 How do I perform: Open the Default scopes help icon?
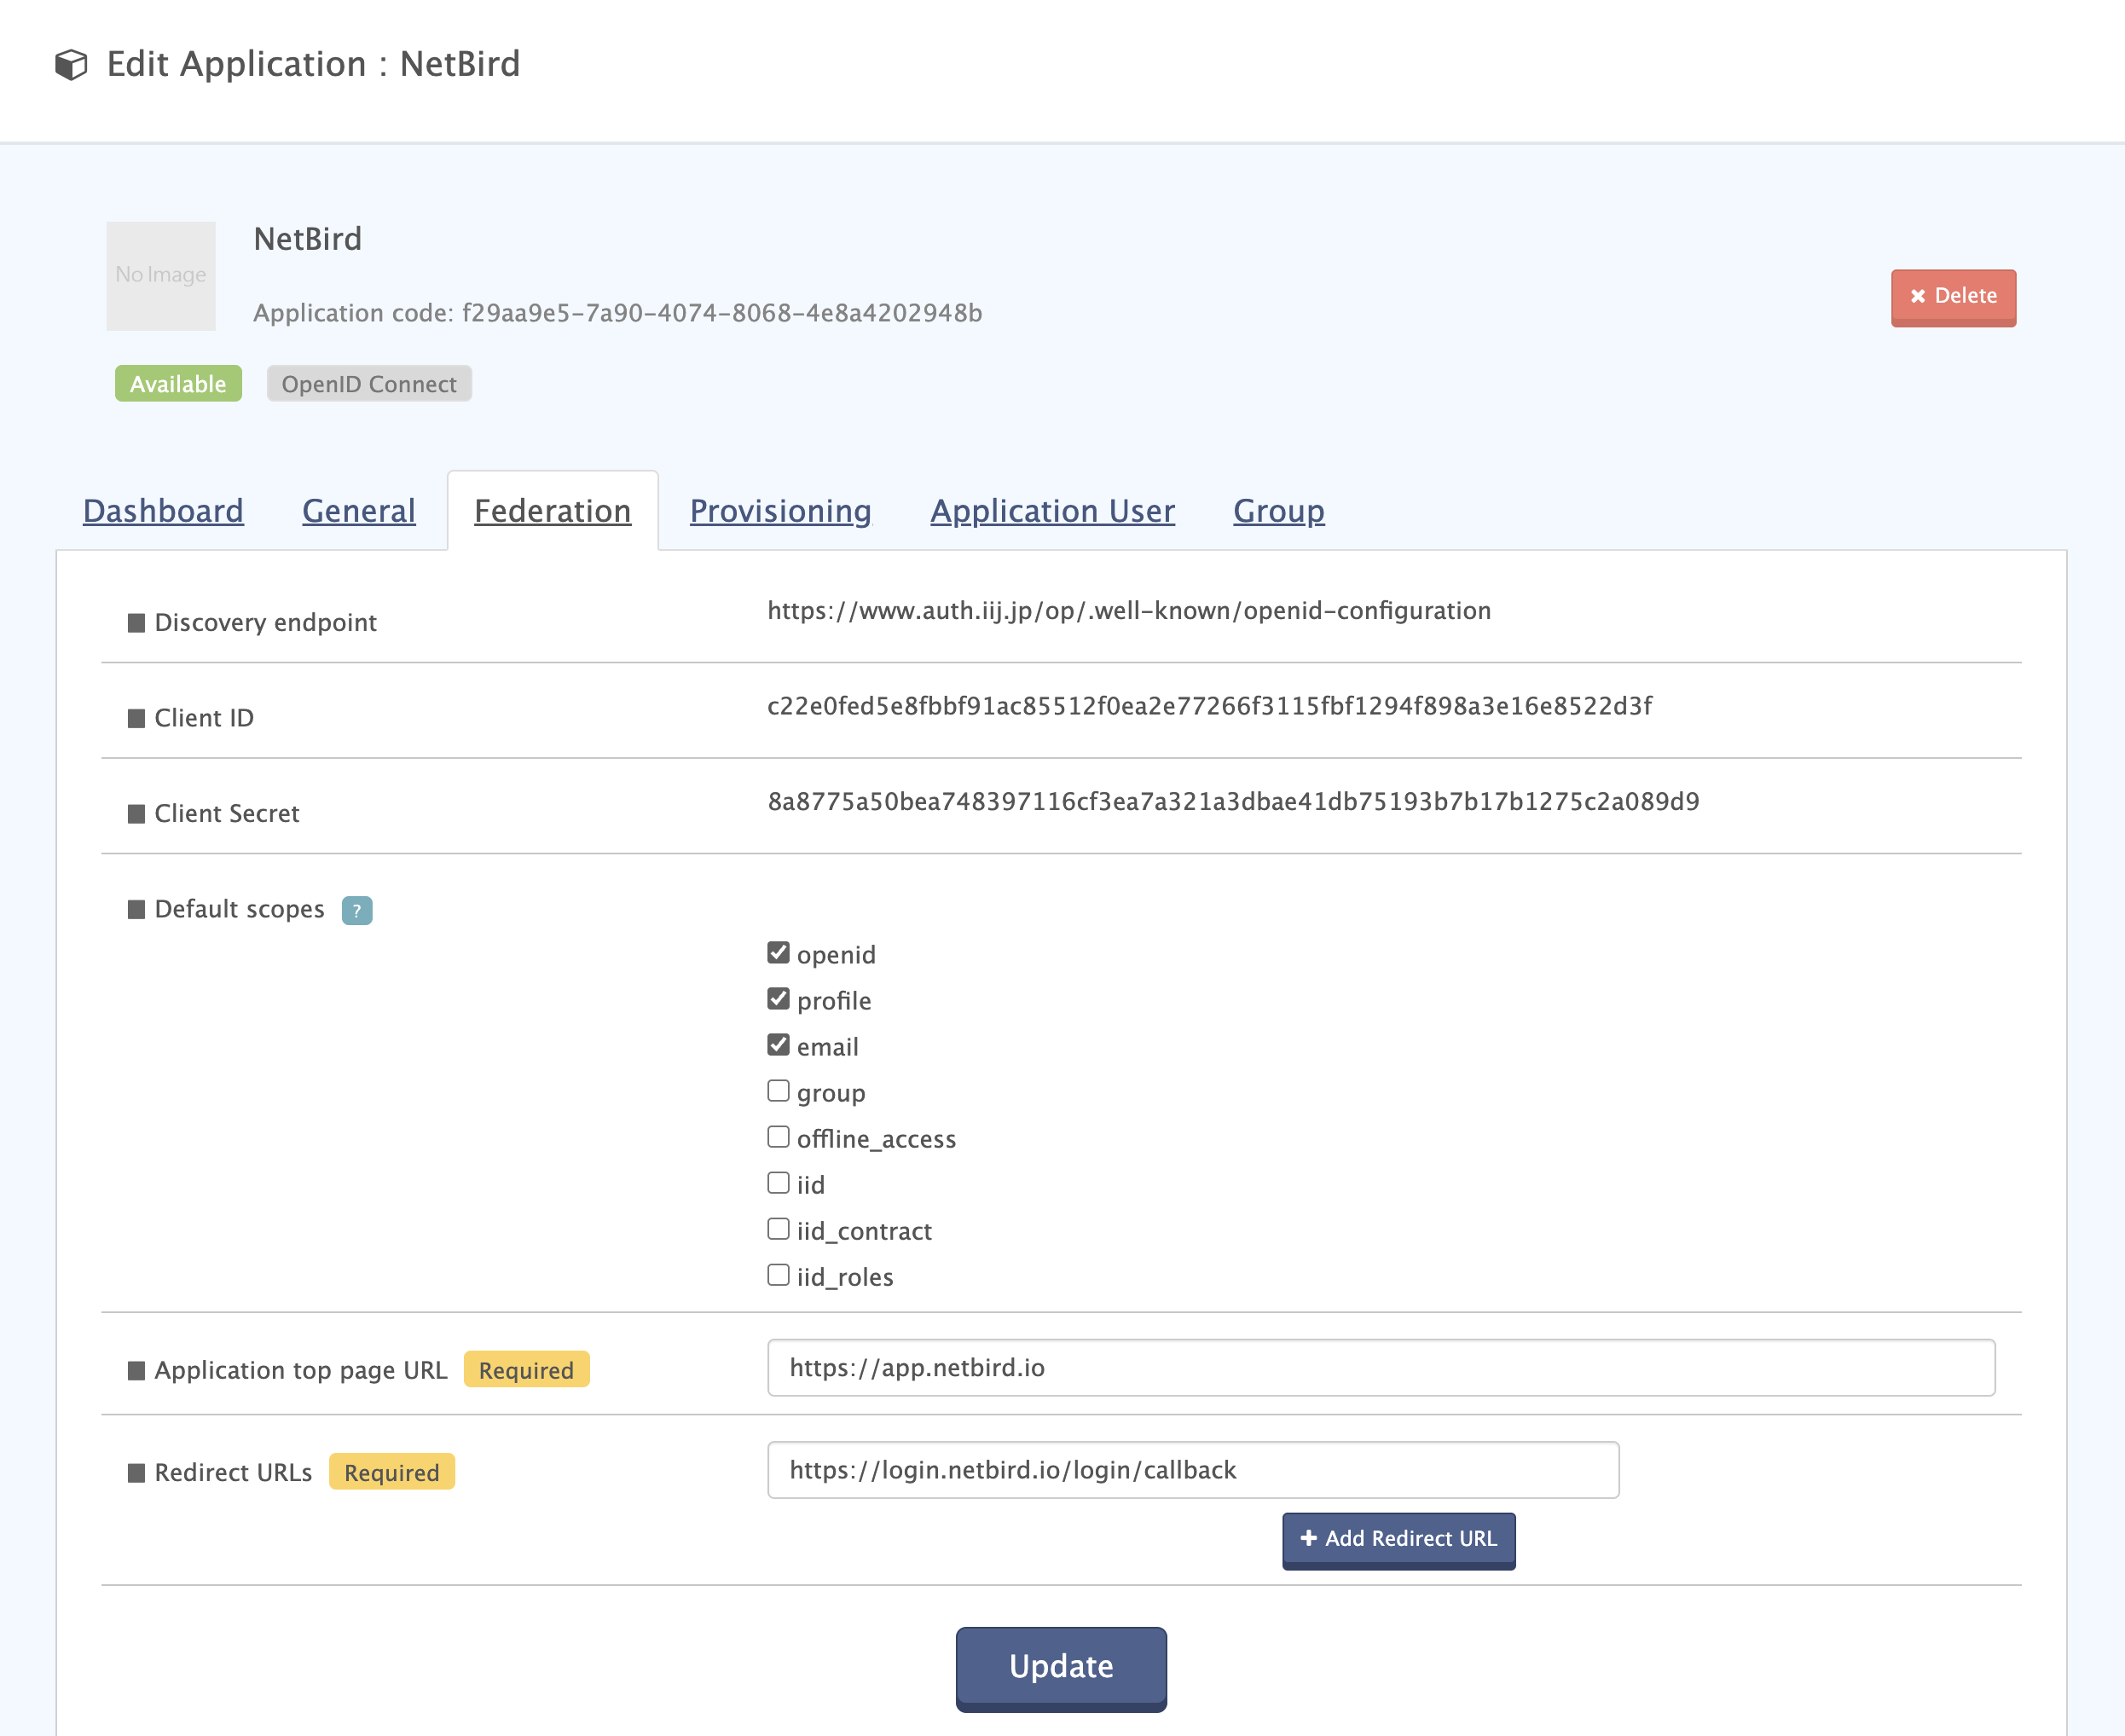point(357,910)
